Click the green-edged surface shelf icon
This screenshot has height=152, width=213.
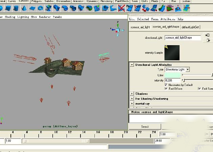tap(162, 8)
